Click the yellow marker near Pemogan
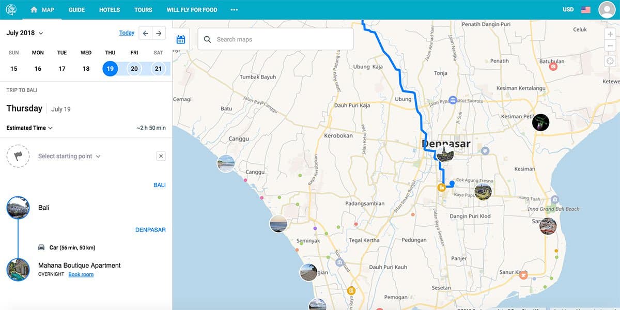The image size is (620, 310). 351,291
